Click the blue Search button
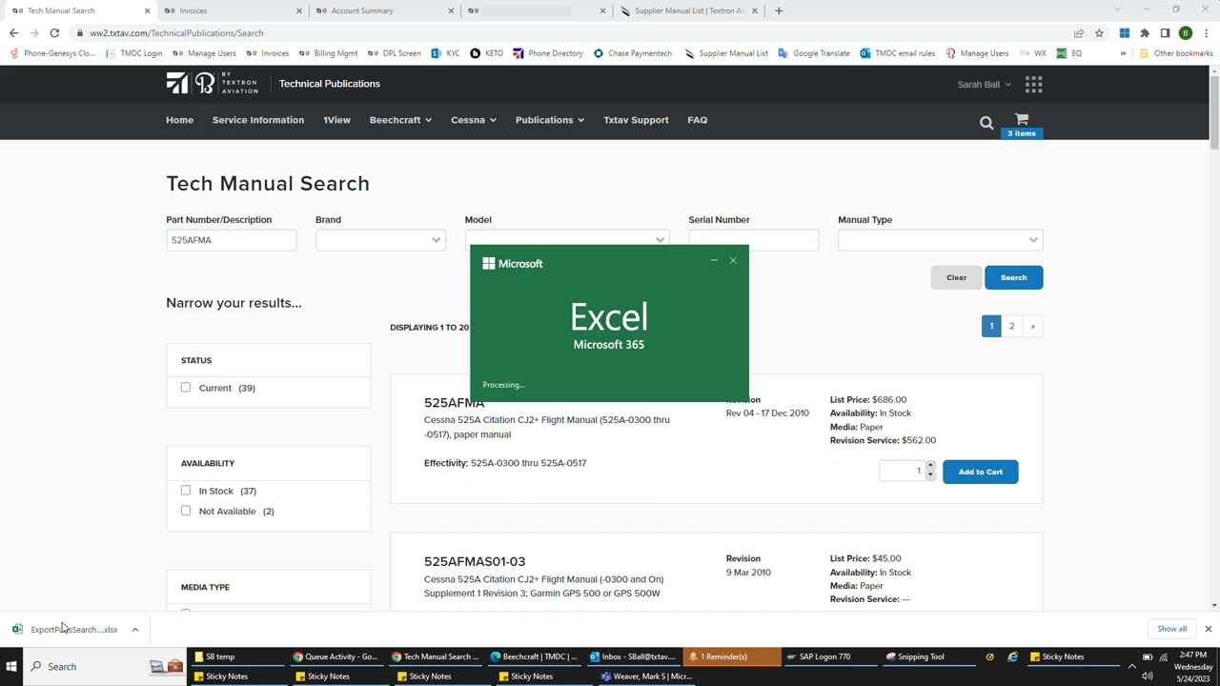This screenshot has height=686, width=1220. (x=1013, y=277)
